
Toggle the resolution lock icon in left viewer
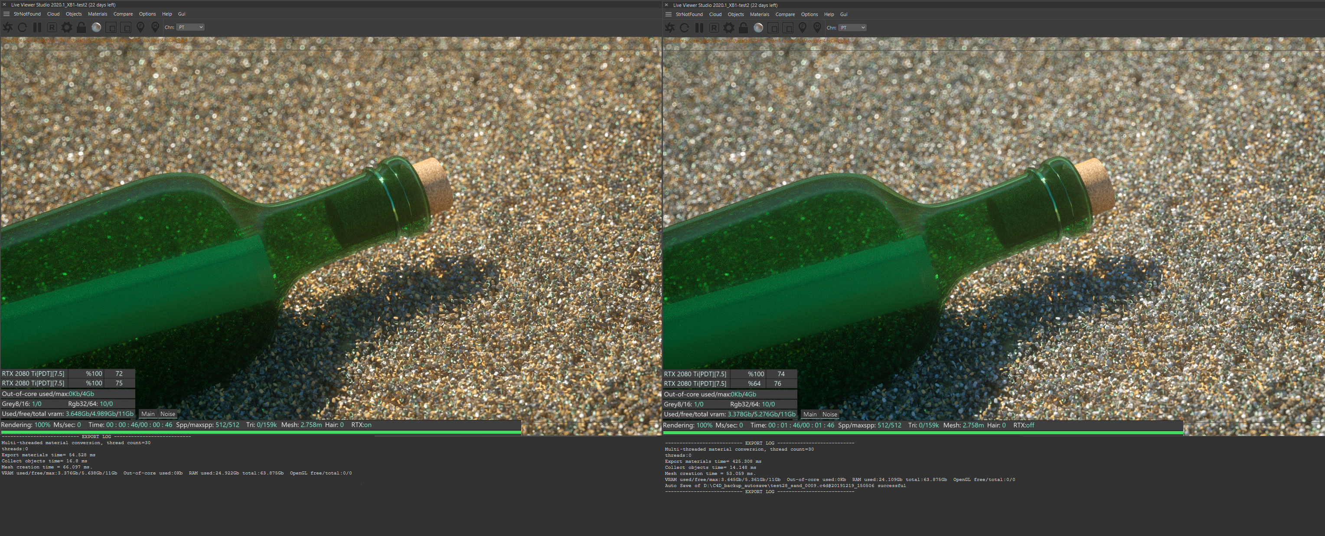[x=81, y=27]
